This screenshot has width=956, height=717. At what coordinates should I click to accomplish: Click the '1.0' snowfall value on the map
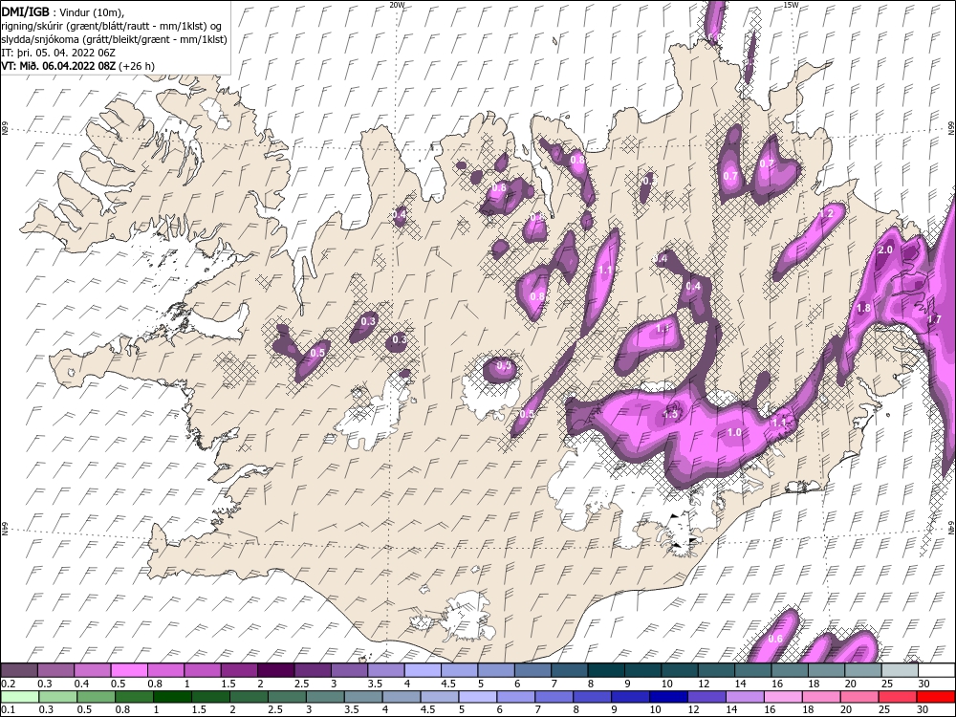tap(734, 432)
